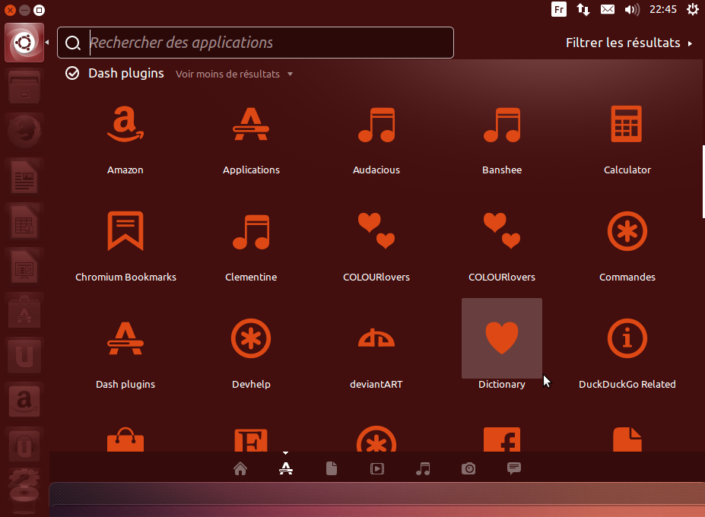Image resolution: width=705 pixels, height=517 pixels.
Task: Open Files from the launcher
Action: click(x=24, y=87)
